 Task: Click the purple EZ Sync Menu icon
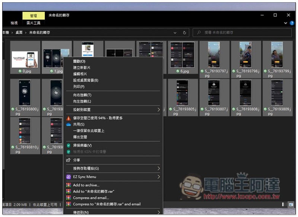(68, 177)
